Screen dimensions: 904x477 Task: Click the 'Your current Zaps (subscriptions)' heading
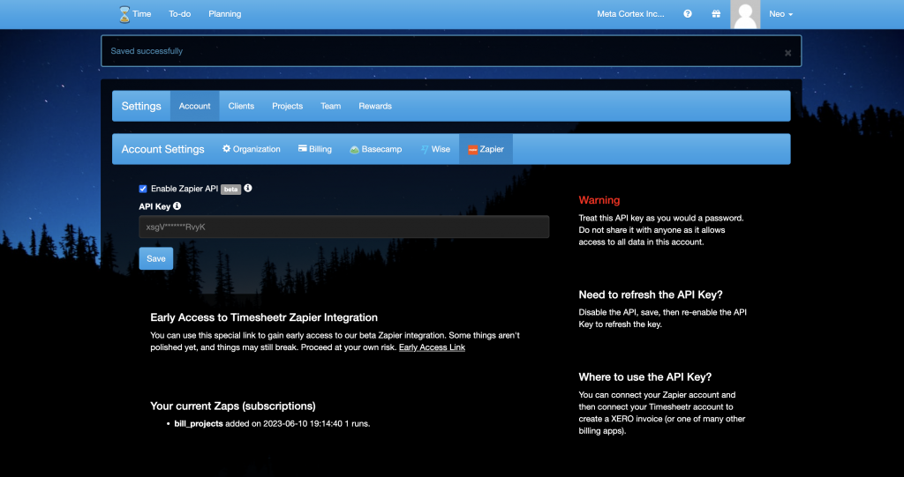(233, 406)
